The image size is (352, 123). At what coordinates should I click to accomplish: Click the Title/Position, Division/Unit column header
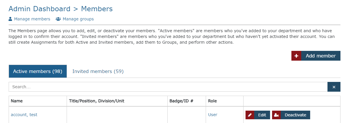(117, 101)
